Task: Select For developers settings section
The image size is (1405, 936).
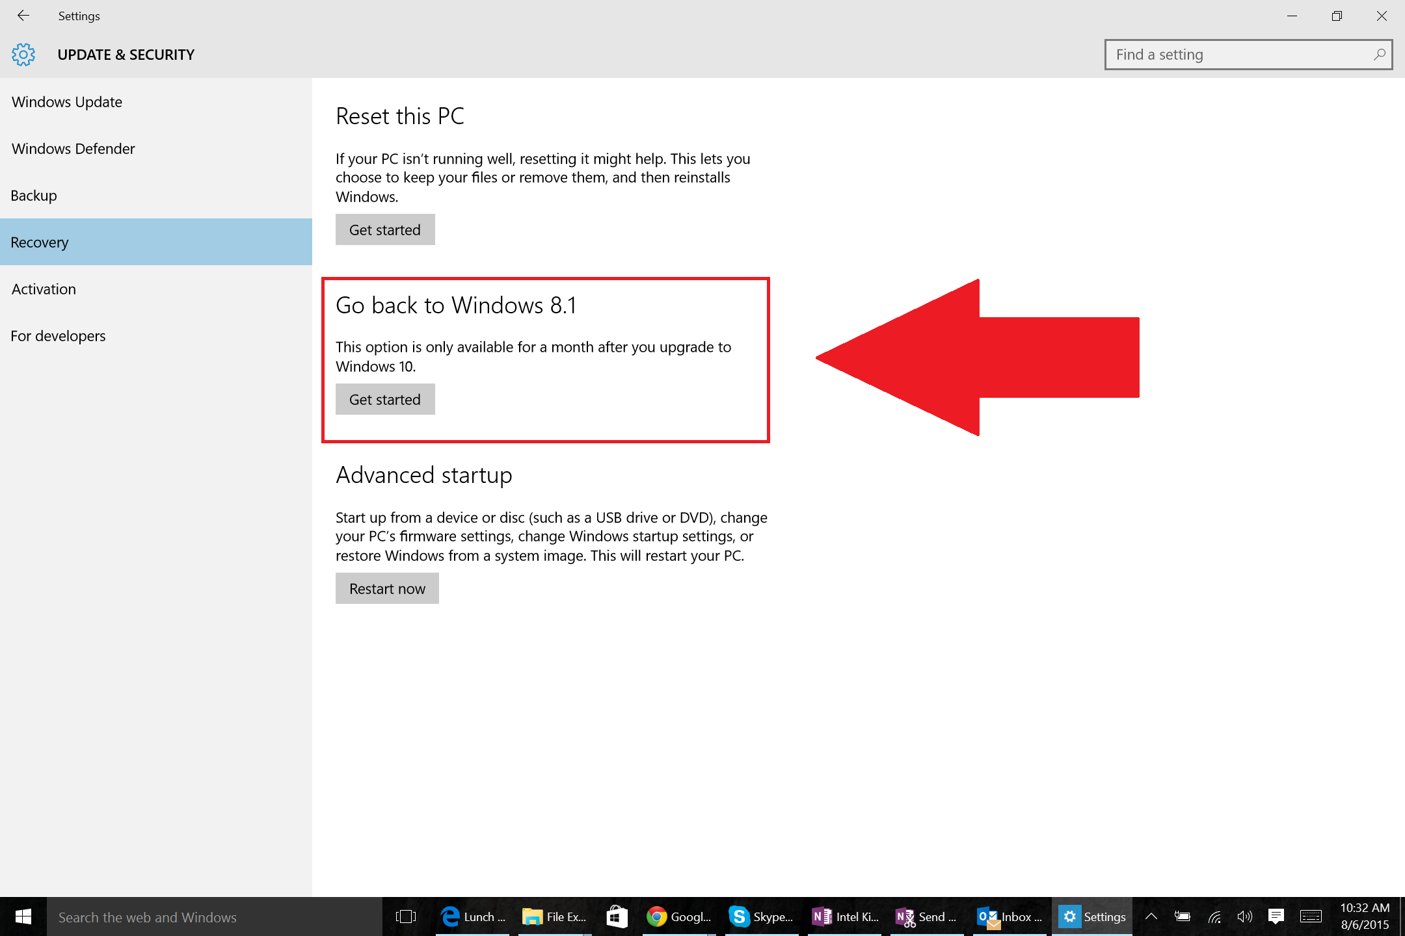Action: point(57,335)
